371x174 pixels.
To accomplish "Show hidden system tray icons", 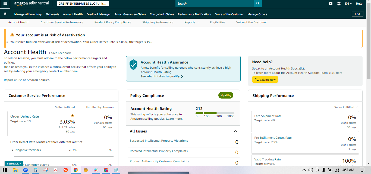I will [x=304, y=170].
